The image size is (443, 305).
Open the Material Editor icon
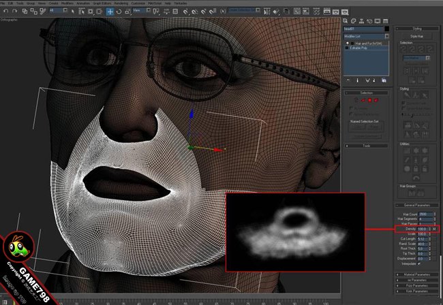click(x=316, y=12)
